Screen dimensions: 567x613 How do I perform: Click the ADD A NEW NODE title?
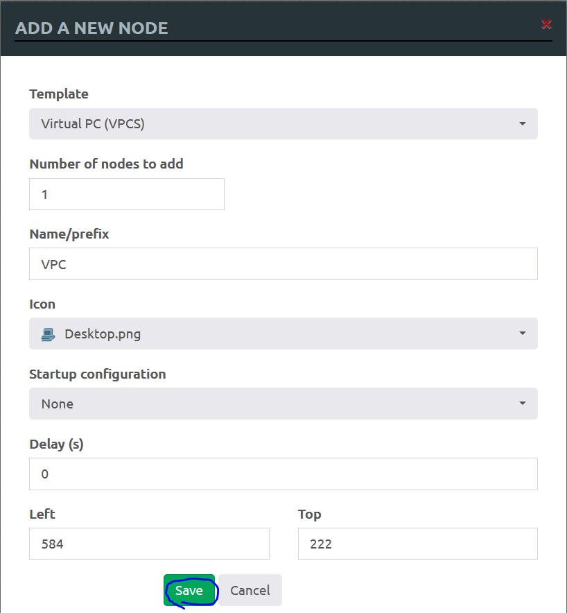(x=91, y=28)
